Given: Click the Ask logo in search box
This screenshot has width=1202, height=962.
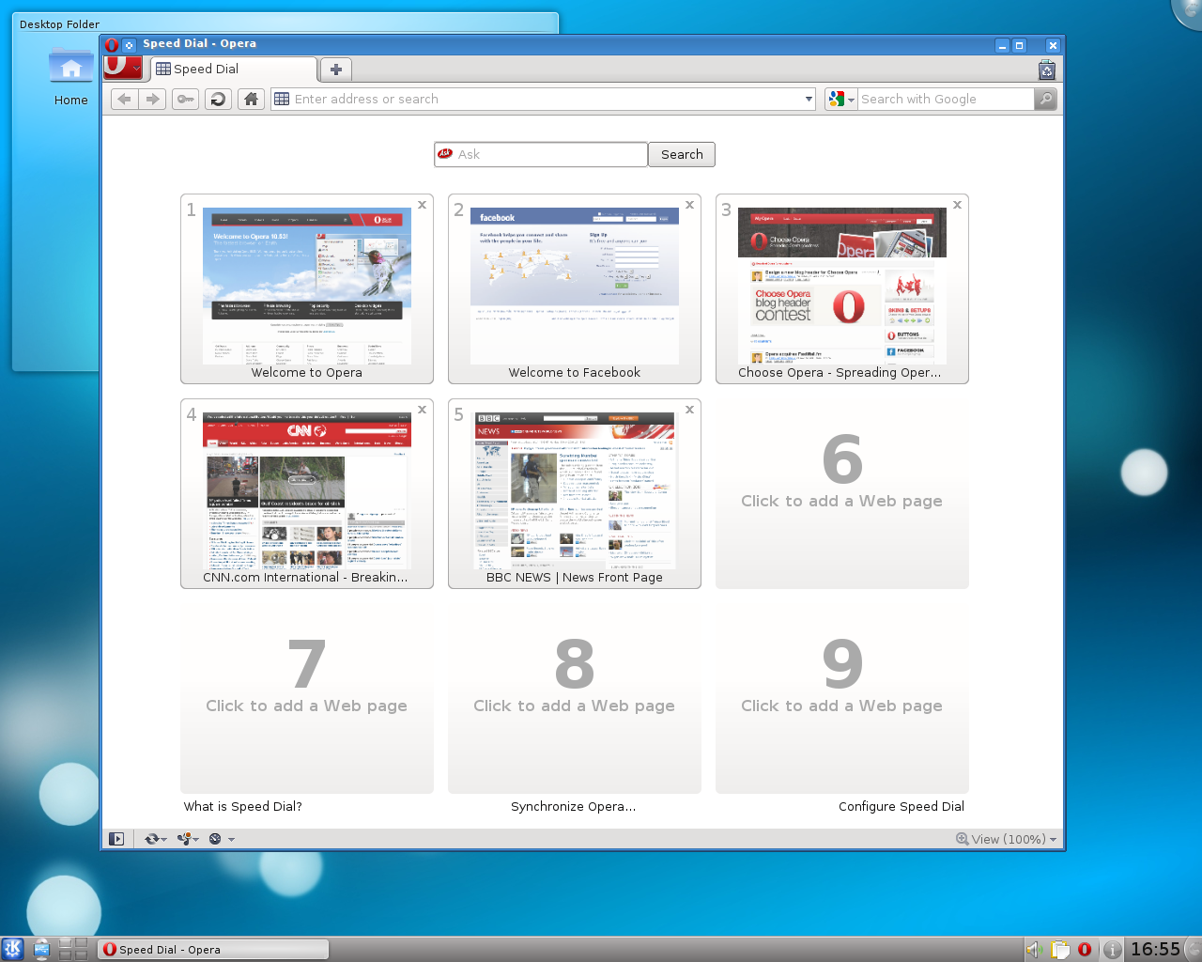Looking at the screenshot, I should [x=445, y=154].
